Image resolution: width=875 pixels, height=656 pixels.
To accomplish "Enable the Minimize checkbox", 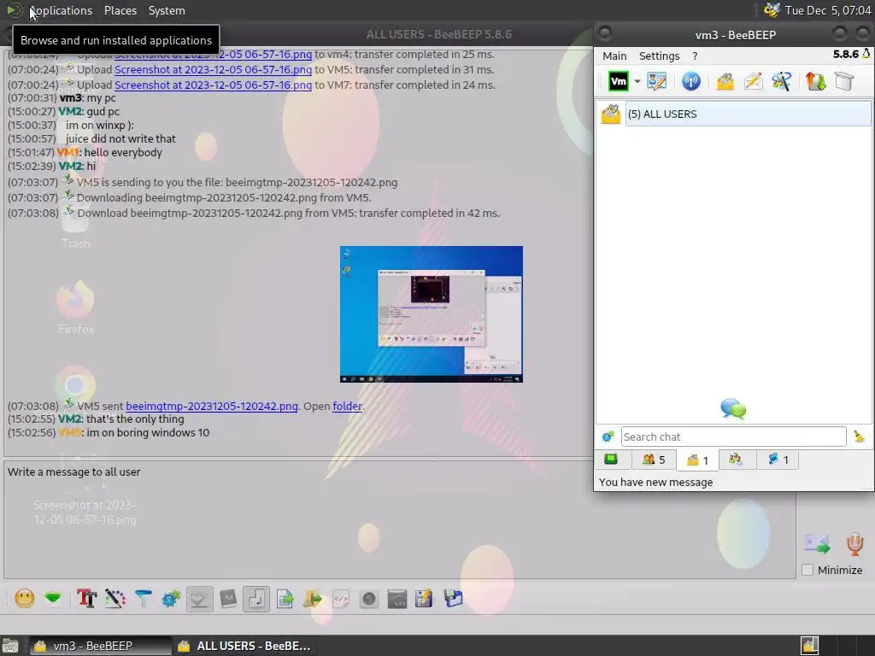I will 807,570.
